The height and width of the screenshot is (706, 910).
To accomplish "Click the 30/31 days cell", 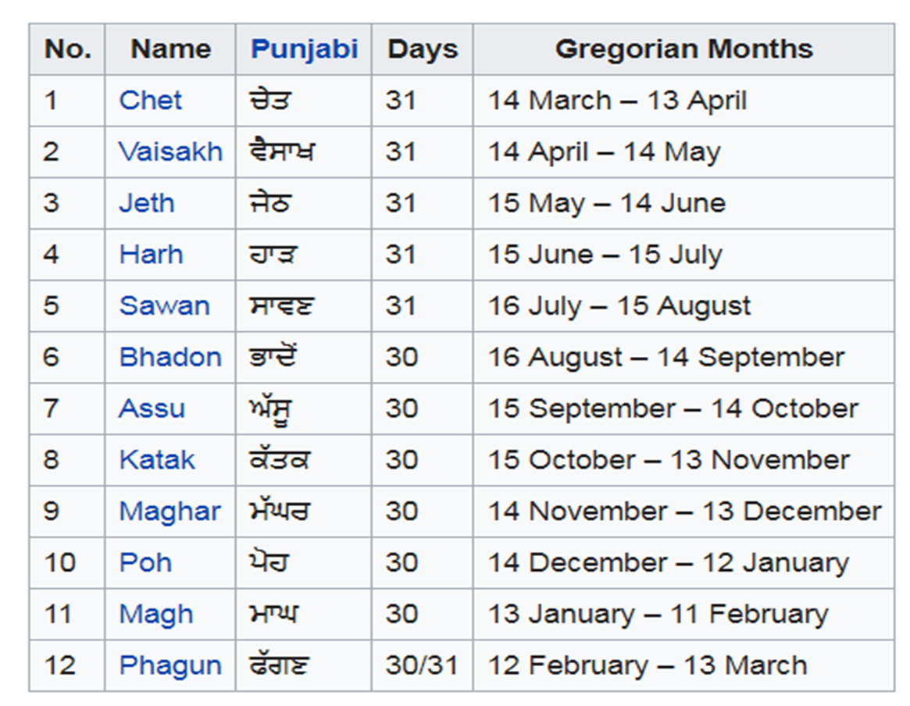I will coord(422,665).
